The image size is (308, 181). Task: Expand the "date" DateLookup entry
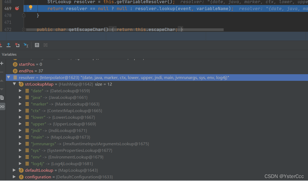20,91
